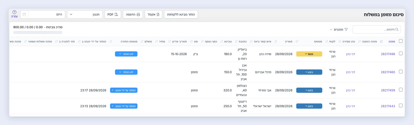Expand the מסננים filters panel
The image size is (414, 125).
pyautogui.click(x=339, y=30)
